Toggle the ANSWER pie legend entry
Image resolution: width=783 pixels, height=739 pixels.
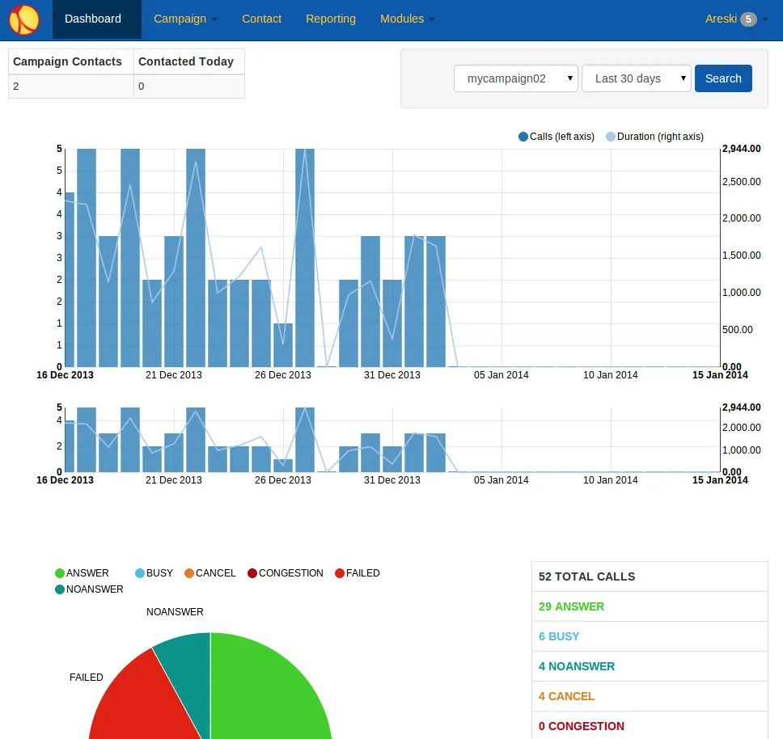coord(82,572)
